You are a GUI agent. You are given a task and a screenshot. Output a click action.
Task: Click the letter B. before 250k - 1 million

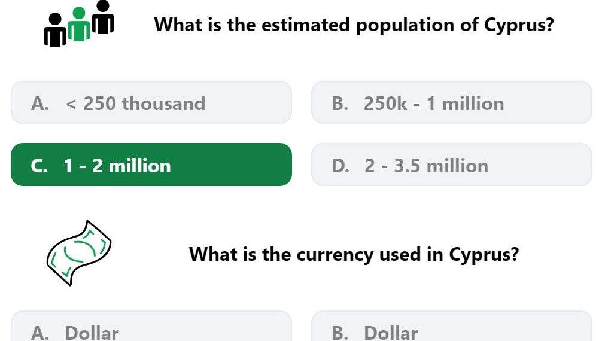pyautogui.click(x=339, y=103)
